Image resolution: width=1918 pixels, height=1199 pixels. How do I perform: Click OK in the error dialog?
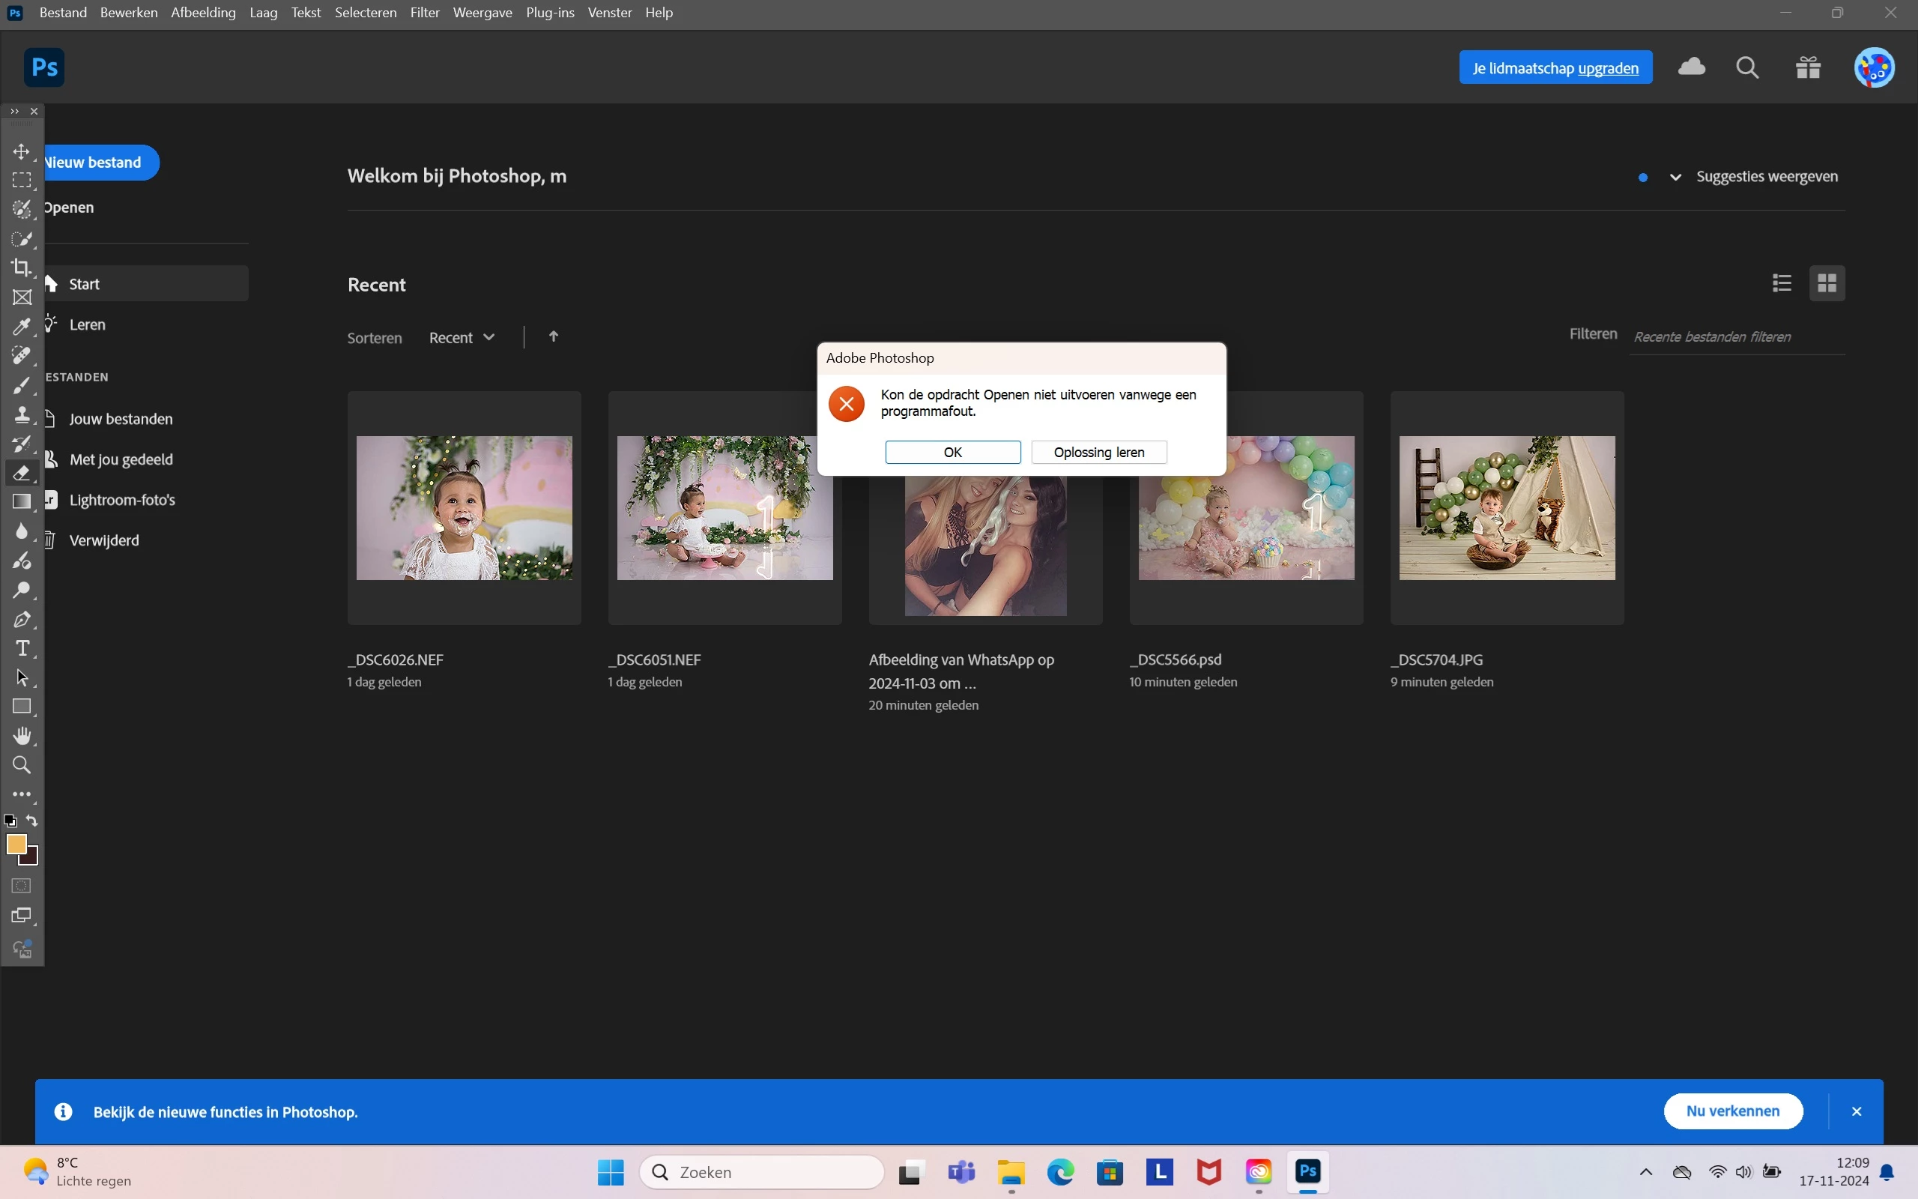(x=953, y=452)
